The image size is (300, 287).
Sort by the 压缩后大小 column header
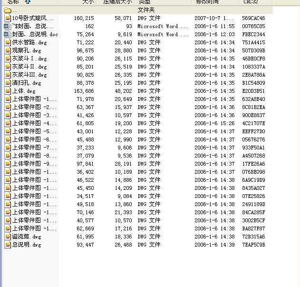click(x=116, y=2)
